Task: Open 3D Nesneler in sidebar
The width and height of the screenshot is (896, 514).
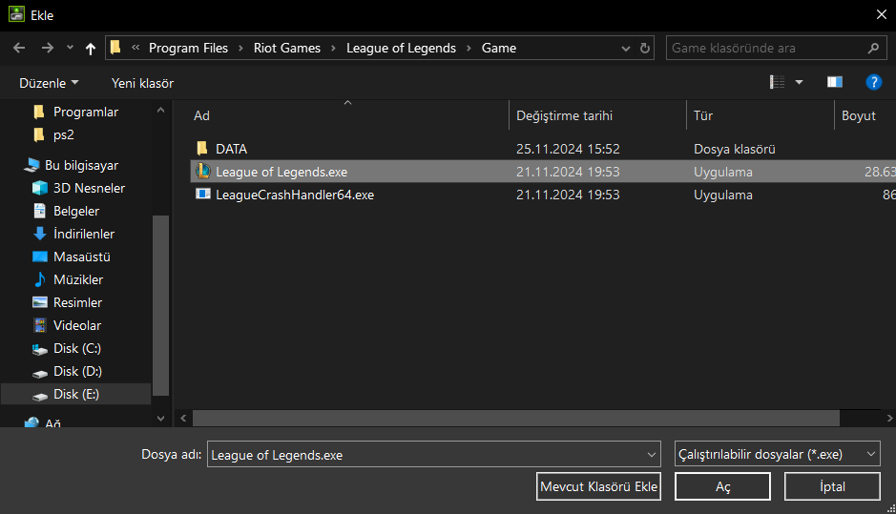Action: [x=89, y=188]
